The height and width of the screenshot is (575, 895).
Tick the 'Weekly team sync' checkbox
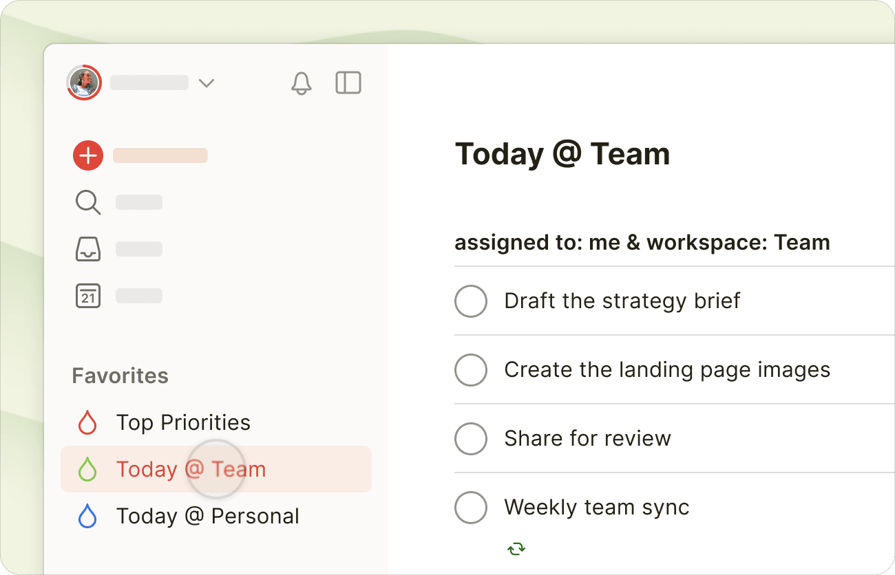pos(471,508)
